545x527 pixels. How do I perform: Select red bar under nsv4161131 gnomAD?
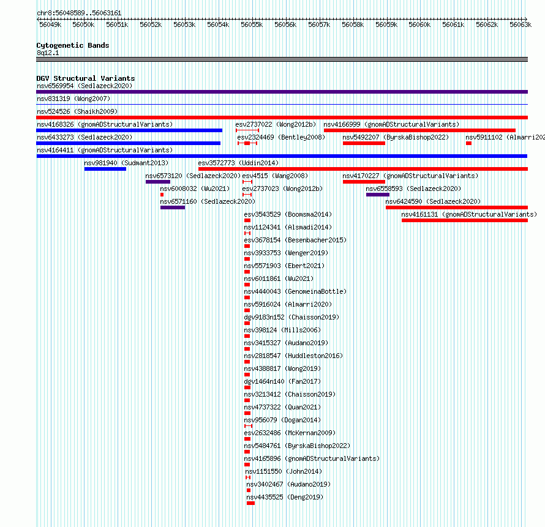465,220
